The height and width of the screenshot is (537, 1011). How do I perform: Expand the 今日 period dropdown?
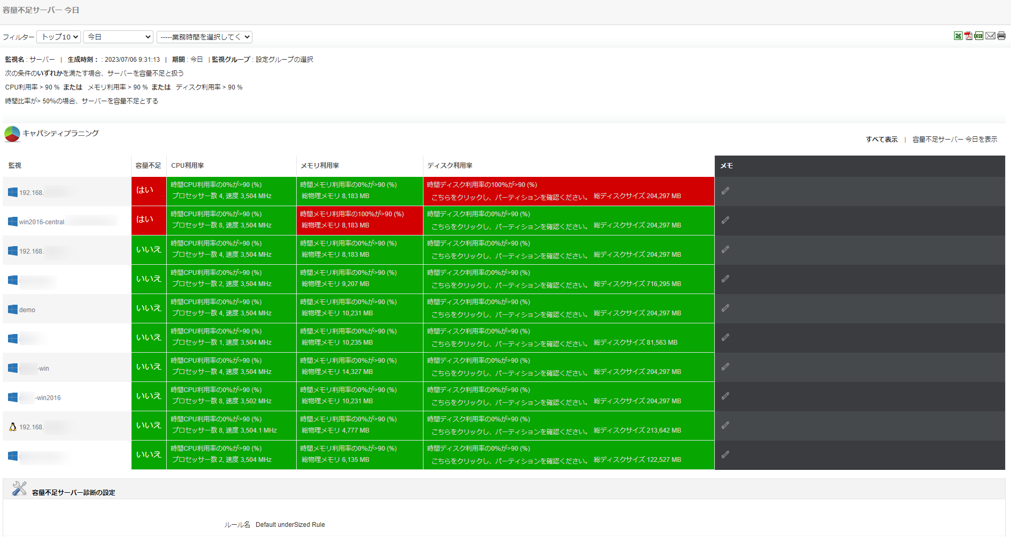pyautogui.click(x=118, y=37)
